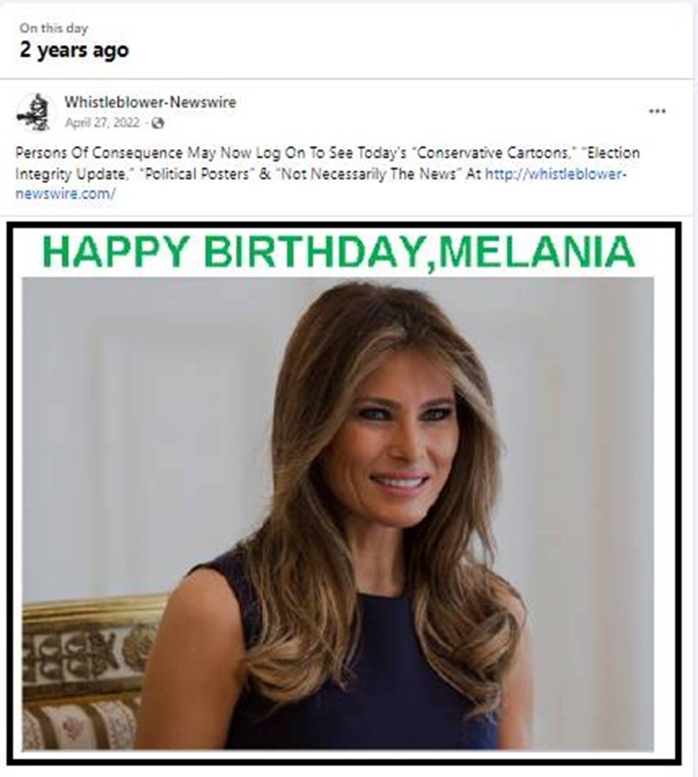Image resolution: width=698 pixels, height=777 pixels.
Task: Open the Whistleblower-Newswire page name
Action: [x=150, y=102]
